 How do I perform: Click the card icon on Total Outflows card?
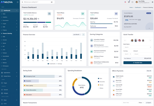point(116,14)
